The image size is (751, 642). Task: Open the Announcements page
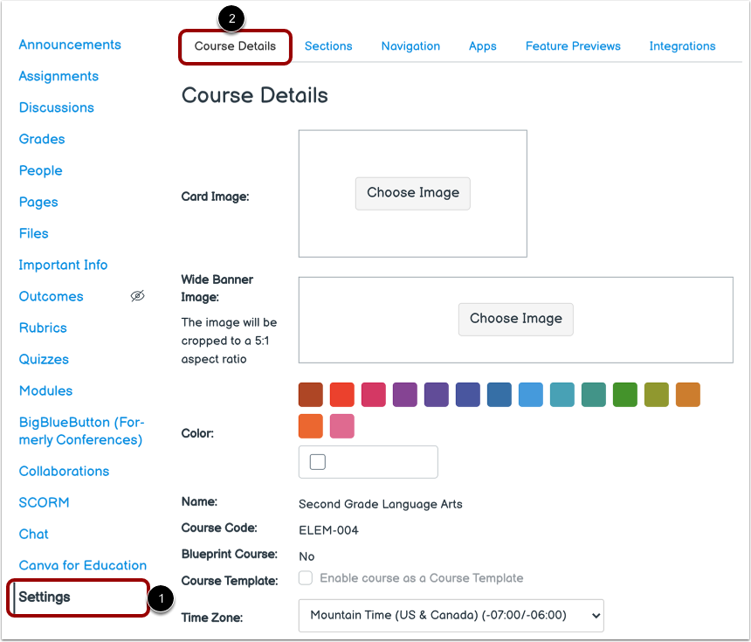69,45
